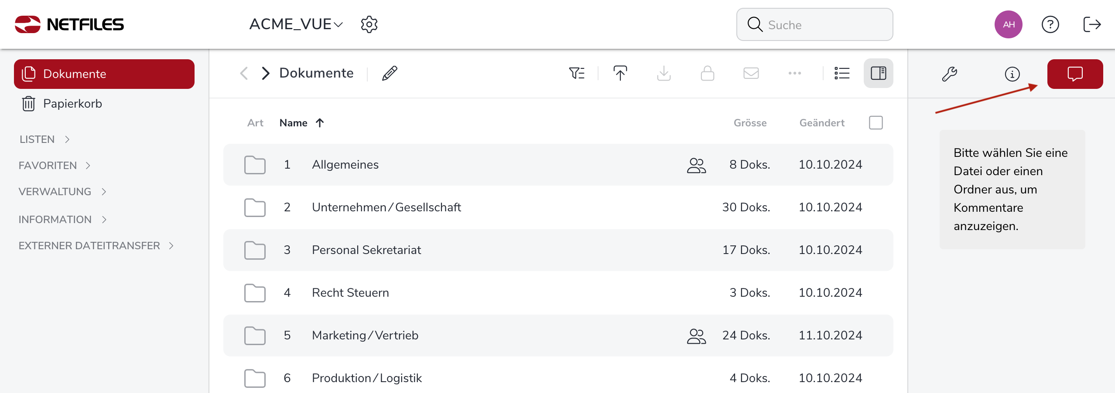Click the pencil edit icon beside Dokumente
1115x393 pixels.
click(390, 73)
